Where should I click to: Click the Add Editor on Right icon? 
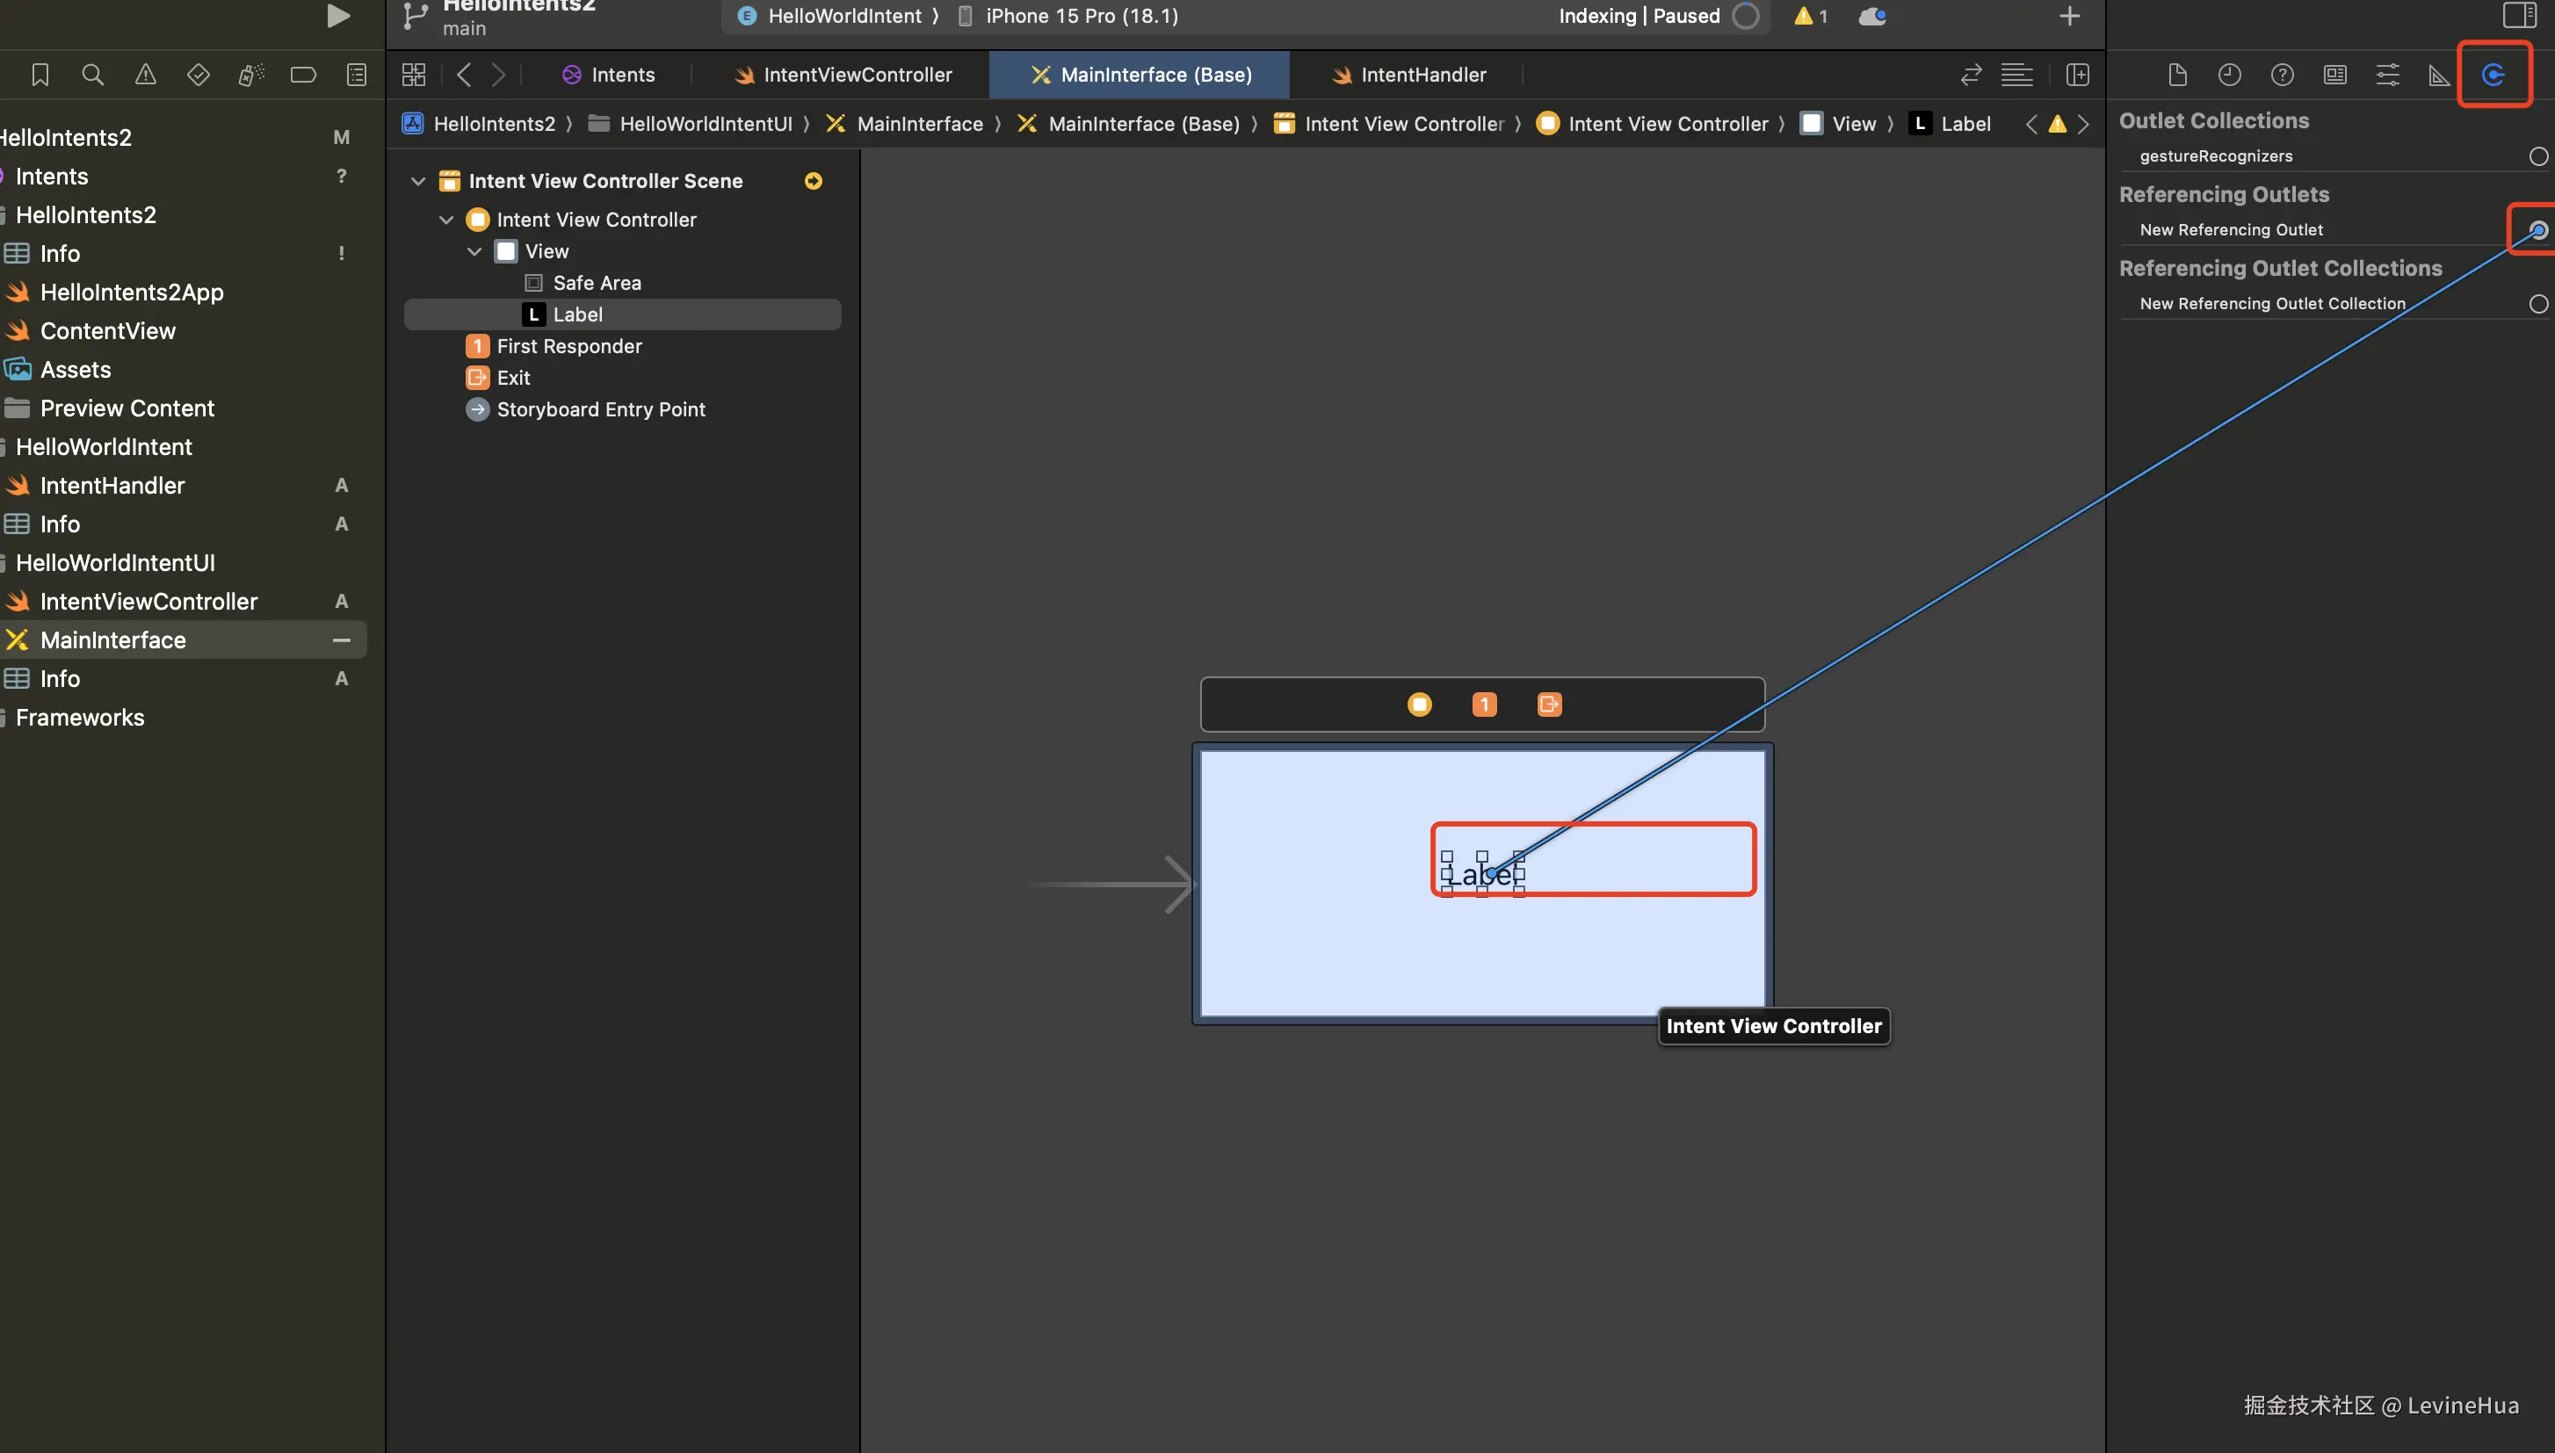point(2078,75)
